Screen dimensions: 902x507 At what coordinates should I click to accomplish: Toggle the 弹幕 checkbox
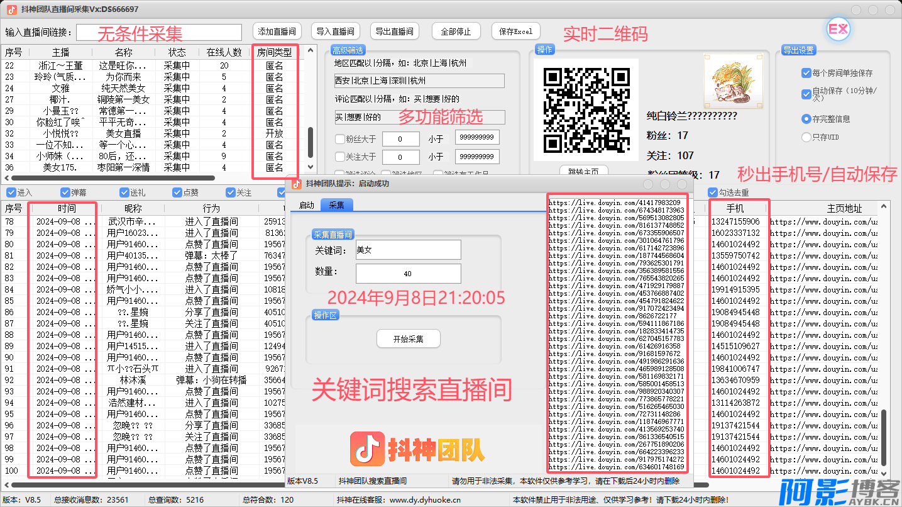(x=65, y=192)
